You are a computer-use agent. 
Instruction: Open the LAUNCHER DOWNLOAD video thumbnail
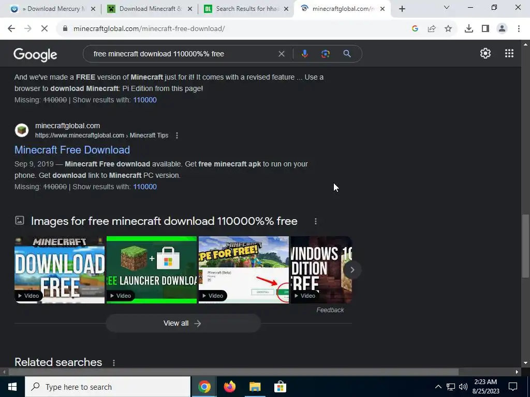click(152, 270)
